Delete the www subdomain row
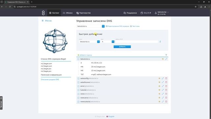Viewport: 211px width, 119px height. [x=166, y=94]
